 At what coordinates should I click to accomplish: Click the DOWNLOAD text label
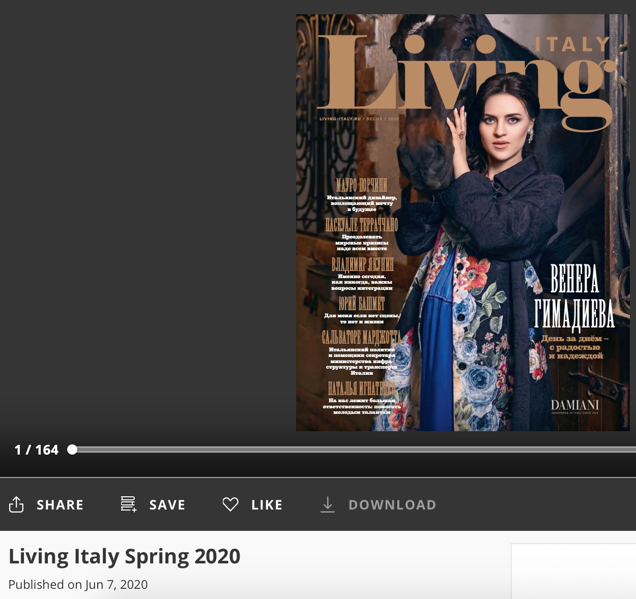[392, 505]
